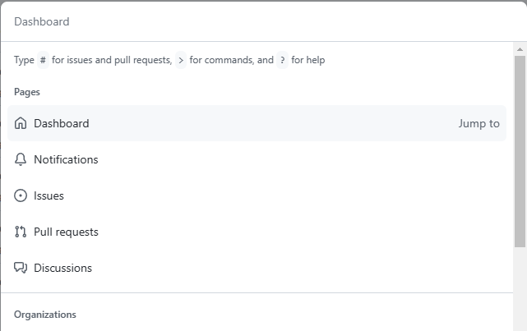Click the ">" key hint for commands

pos(181,60)
